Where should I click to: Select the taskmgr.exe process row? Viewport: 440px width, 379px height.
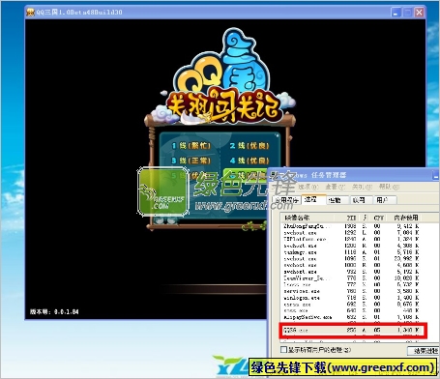pyautogui.click(x=351, y=252)
